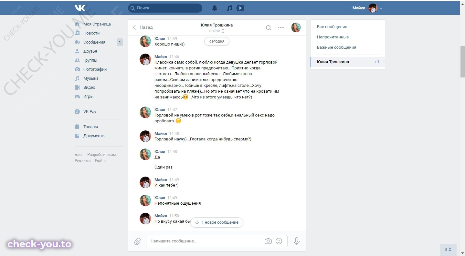Go back with the Назад button

tap(143, 27)
